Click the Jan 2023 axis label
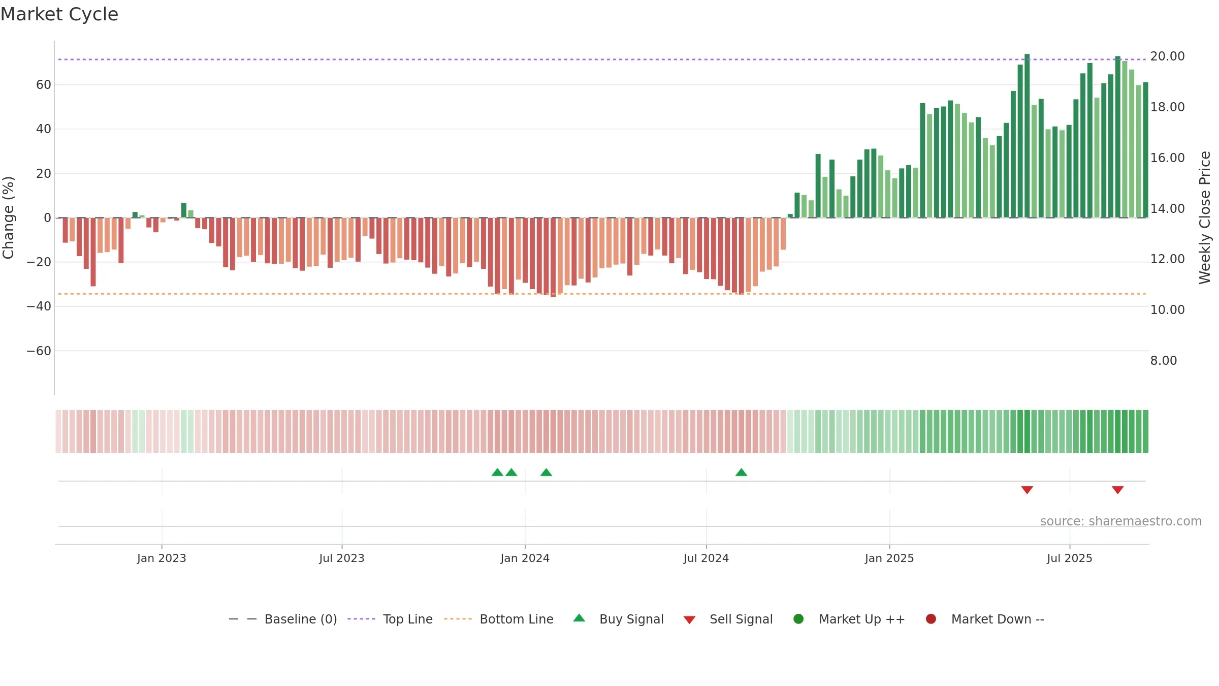The width and height of the screenshot is (1219, 686). pos(162,558)
